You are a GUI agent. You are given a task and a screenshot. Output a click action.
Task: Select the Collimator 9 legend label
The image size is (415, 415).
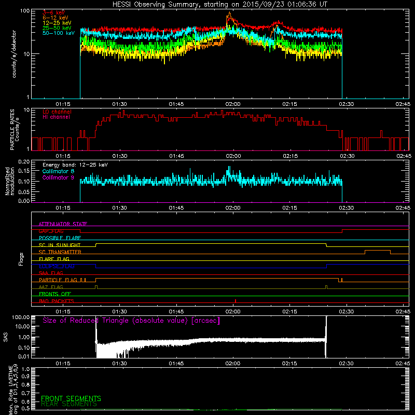pos(58,177)
